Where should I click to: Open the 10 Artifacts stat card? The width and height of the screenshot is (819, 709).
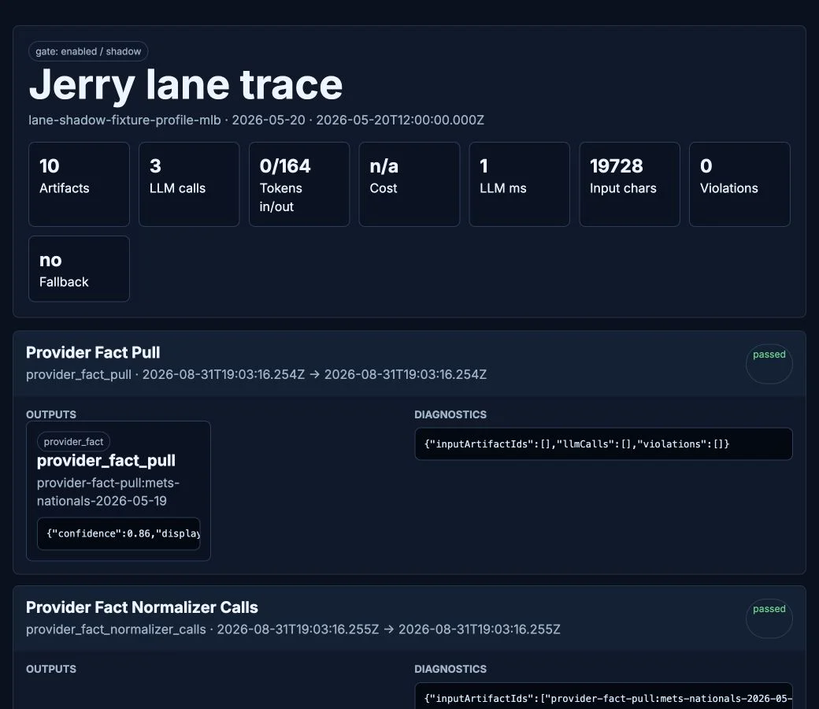pyautogui.click(x=79, y=184)
